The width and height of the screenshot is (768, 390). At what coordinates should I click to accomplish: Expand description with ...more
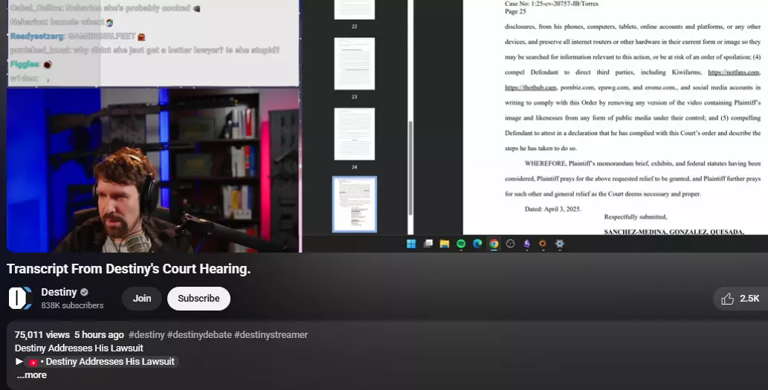pyautogui.click(x=32, y=375)
